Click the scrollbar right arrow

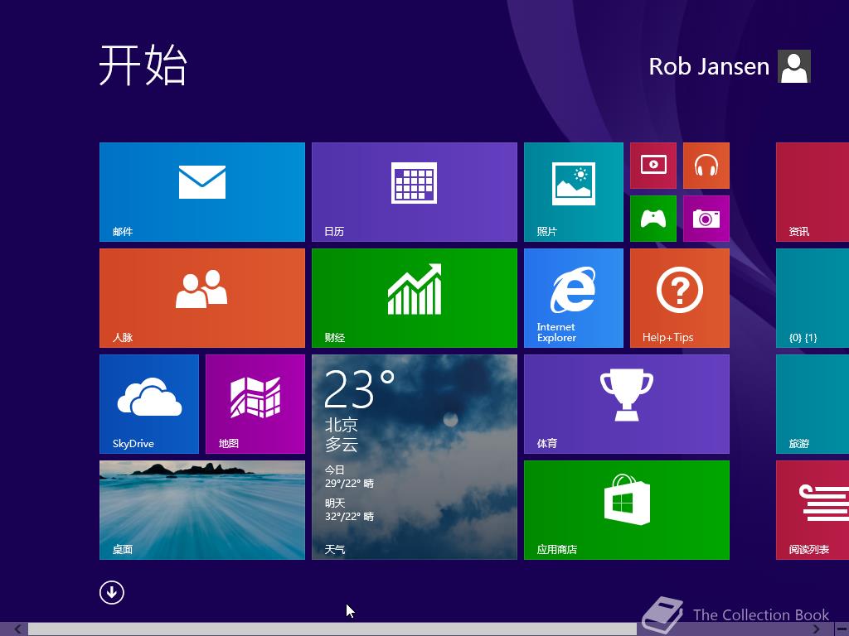[816, 629]
